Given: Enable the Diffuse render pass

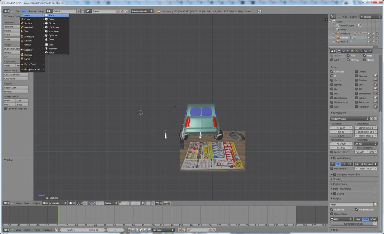Looking at the screenshot, I should [x=356, y=71].
